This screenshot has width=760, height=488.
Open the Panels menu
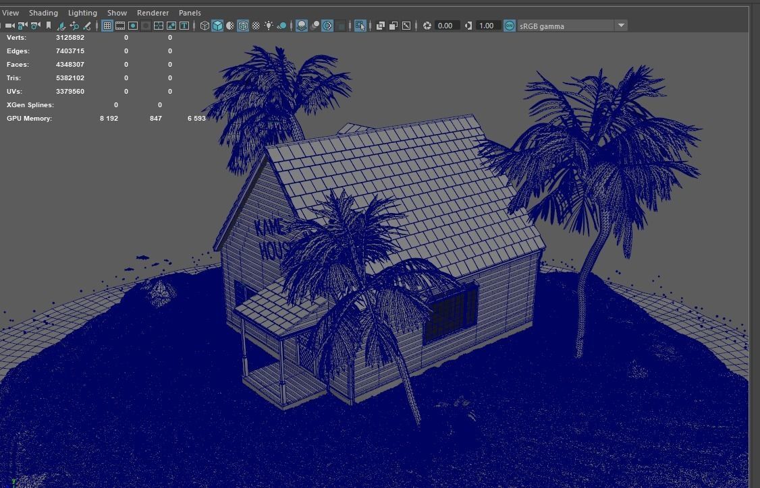point(190,13)
